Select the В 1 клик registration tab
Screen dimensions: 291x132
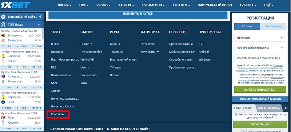247,26
